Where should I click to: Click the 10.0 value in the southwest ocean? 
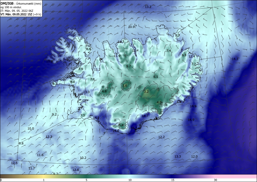pos(31,129)
